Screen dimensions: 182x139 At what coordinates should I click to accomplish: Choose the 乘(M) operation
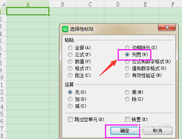(x=127, y=92)
